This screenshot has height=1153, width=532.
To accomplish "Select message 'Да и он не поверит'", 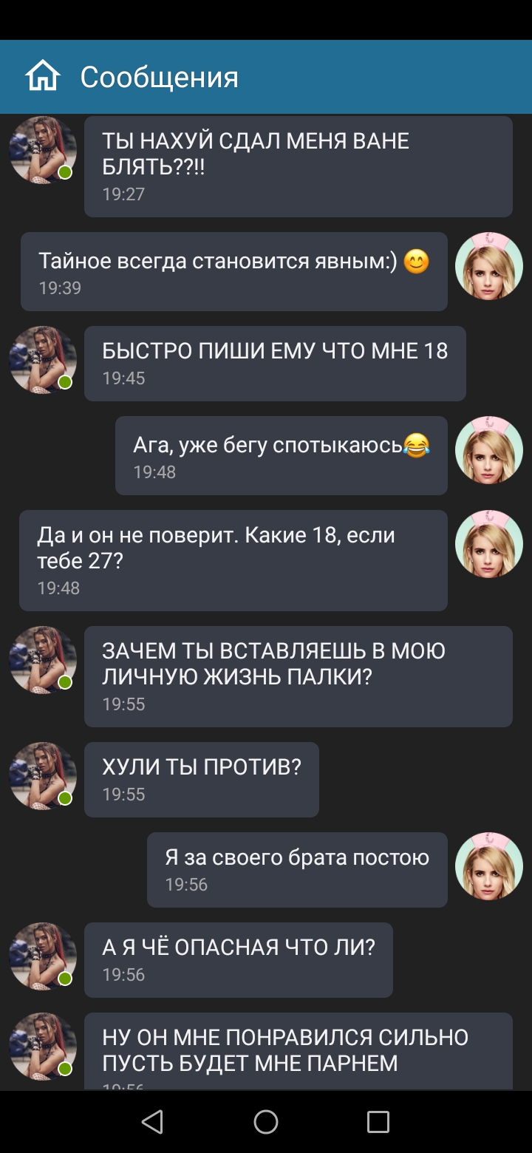I will coord(233,560).
